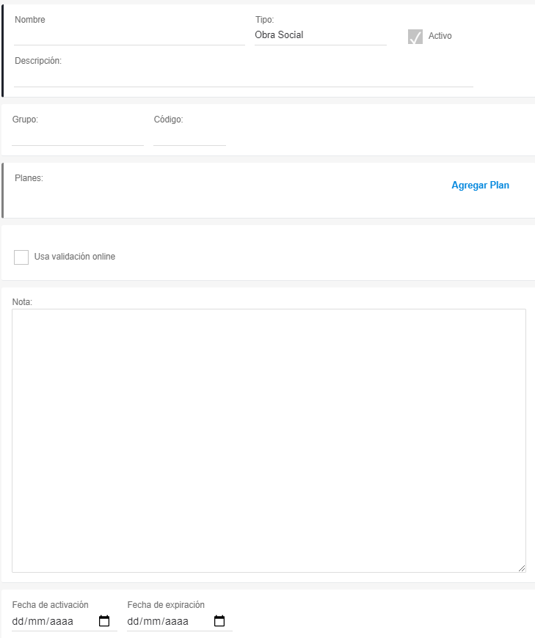Image resolution: width=535 pixels, height=638 pixels.
Task: Click inside the Nota text area
Action: pos(269,440)
